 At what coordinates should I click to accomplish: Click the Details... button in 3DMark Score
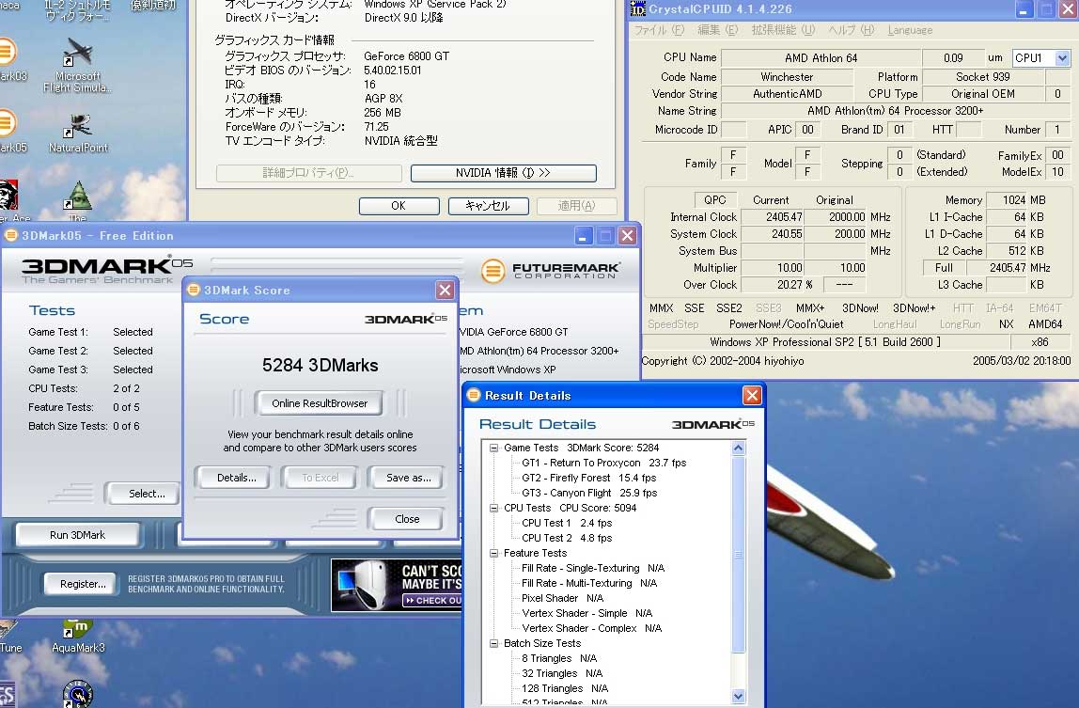[x=236, y=478]
